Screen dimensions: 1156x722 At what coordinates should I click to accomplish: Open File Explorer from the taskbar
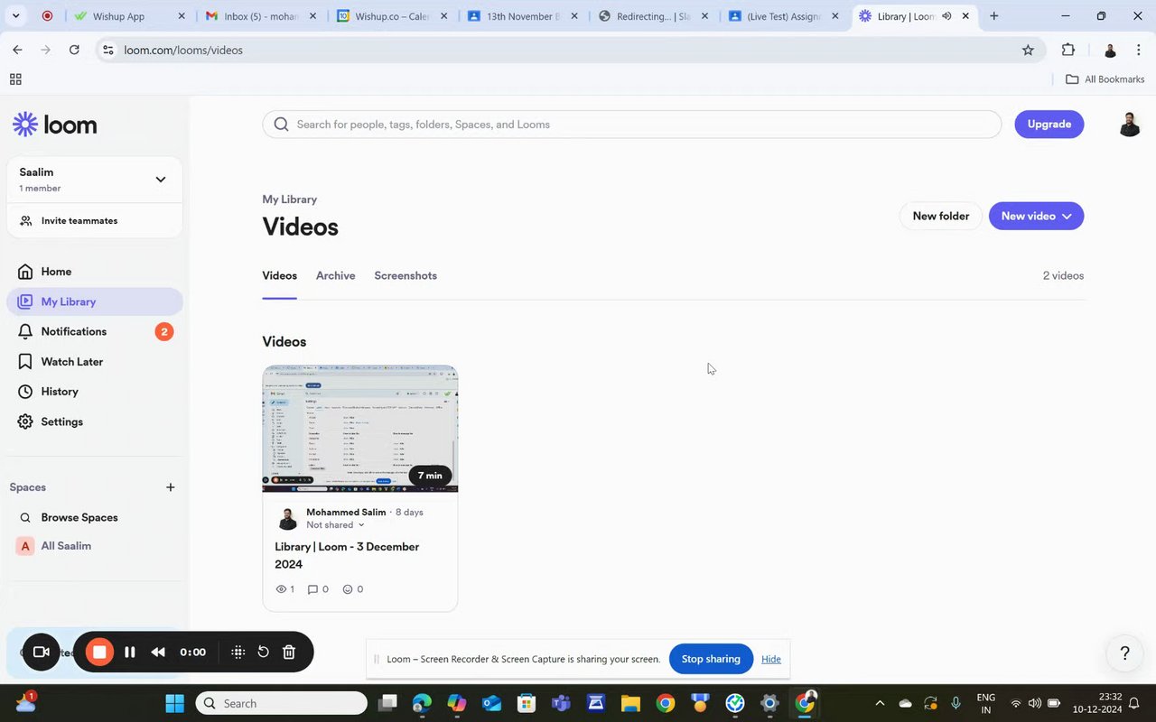coord(630,703)
